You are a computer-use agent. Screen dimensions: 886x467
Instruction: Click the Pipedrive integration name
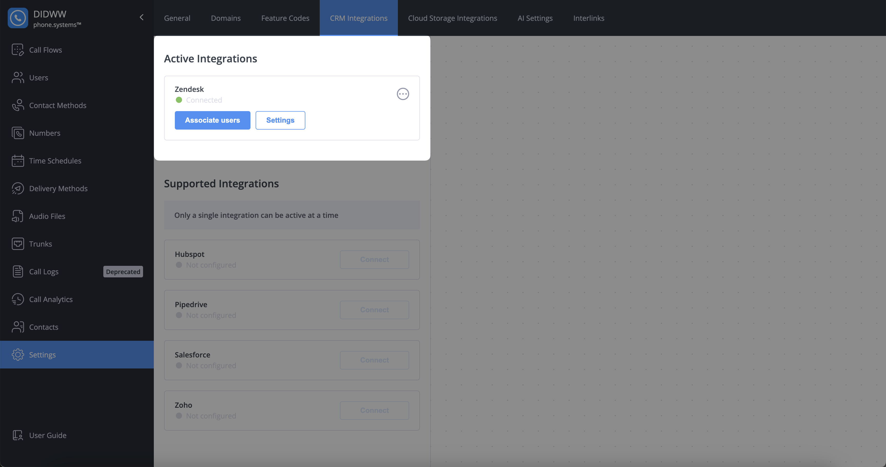191,304
